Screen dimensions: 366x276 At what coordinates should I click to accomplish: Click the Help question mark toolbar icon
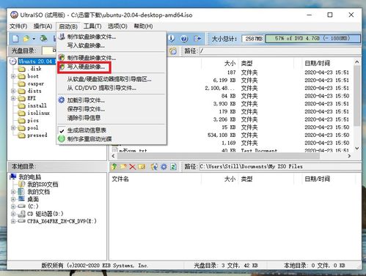tap(184, 39)
